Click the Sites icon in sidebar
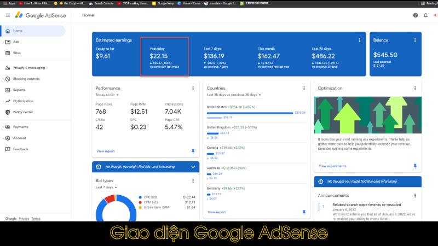Viewport: 438px width, 246px height. (x=8, y=53)
